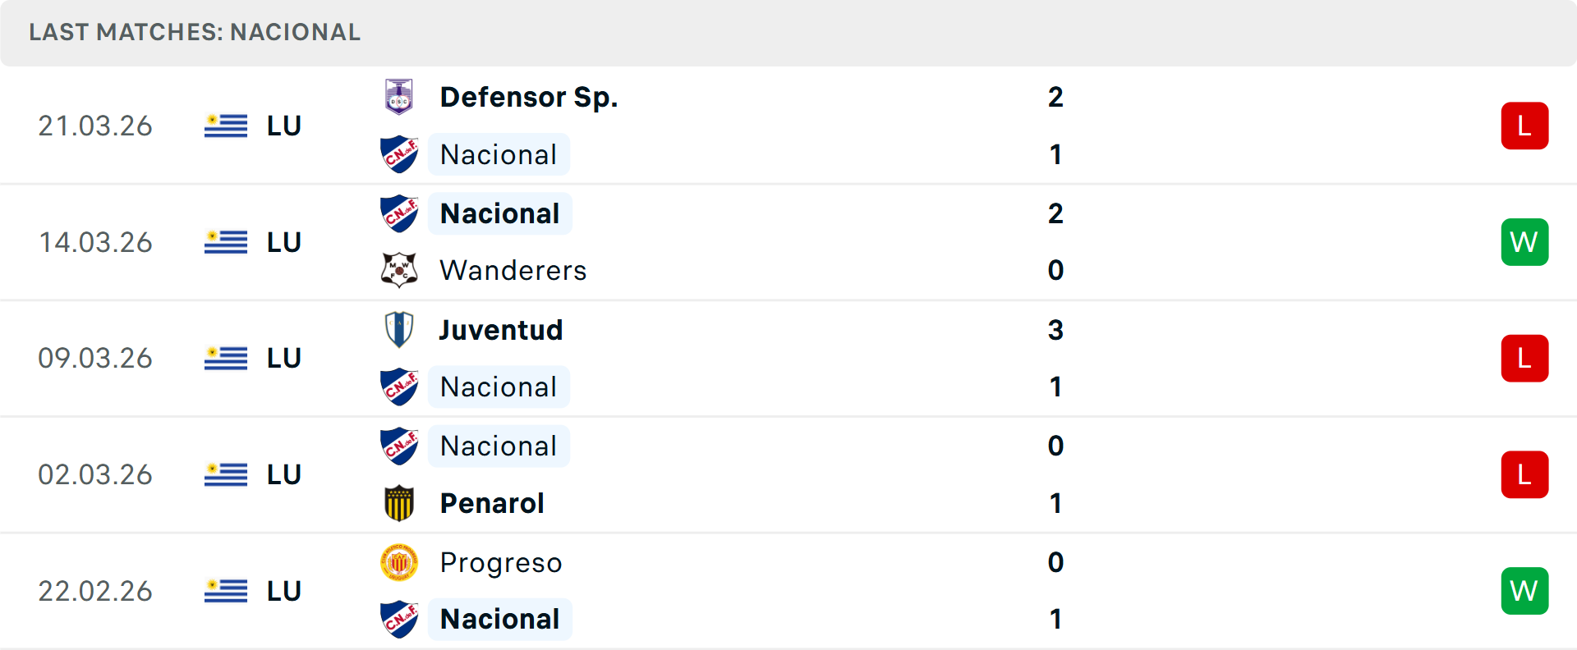Screen dimensions: 1577x650
Task: Click the 02.03.26 match date
Action: pyautogui.click(x=95, y=474)
